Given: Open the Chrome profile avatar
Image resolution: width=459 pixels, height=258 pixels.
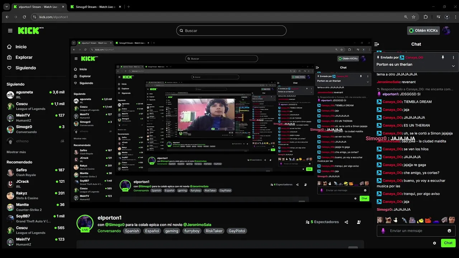Looking at the screenshot, I should pyautogui.click(x=447, y=17).
